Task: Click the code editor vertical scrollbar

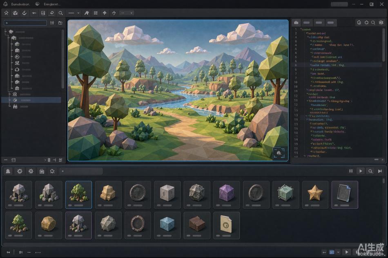Action: [x=384, y=45]
